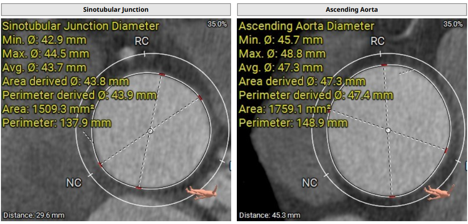Click the top red marker on the ascending aorta contour
Screen dimensions: 468x224
[x=384, y=64]
